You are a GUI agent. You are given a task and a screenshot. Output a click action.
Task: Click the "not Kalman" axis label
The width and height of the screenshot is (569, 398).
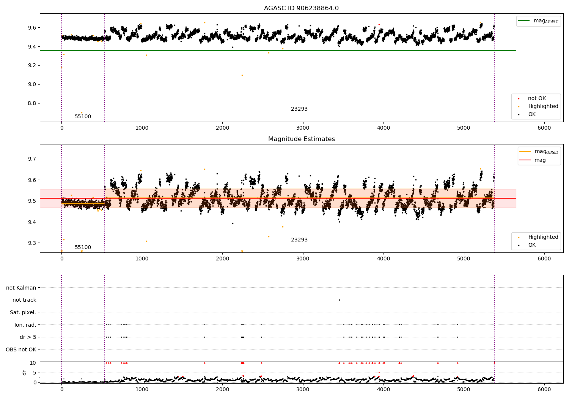tap(21, 288)
